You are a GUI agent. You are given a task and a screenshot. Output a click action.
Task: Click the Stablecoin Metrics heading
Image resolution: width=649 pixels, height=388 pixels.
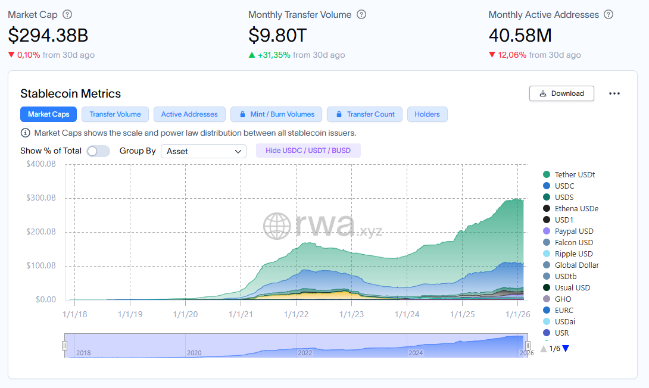(70, 94)
